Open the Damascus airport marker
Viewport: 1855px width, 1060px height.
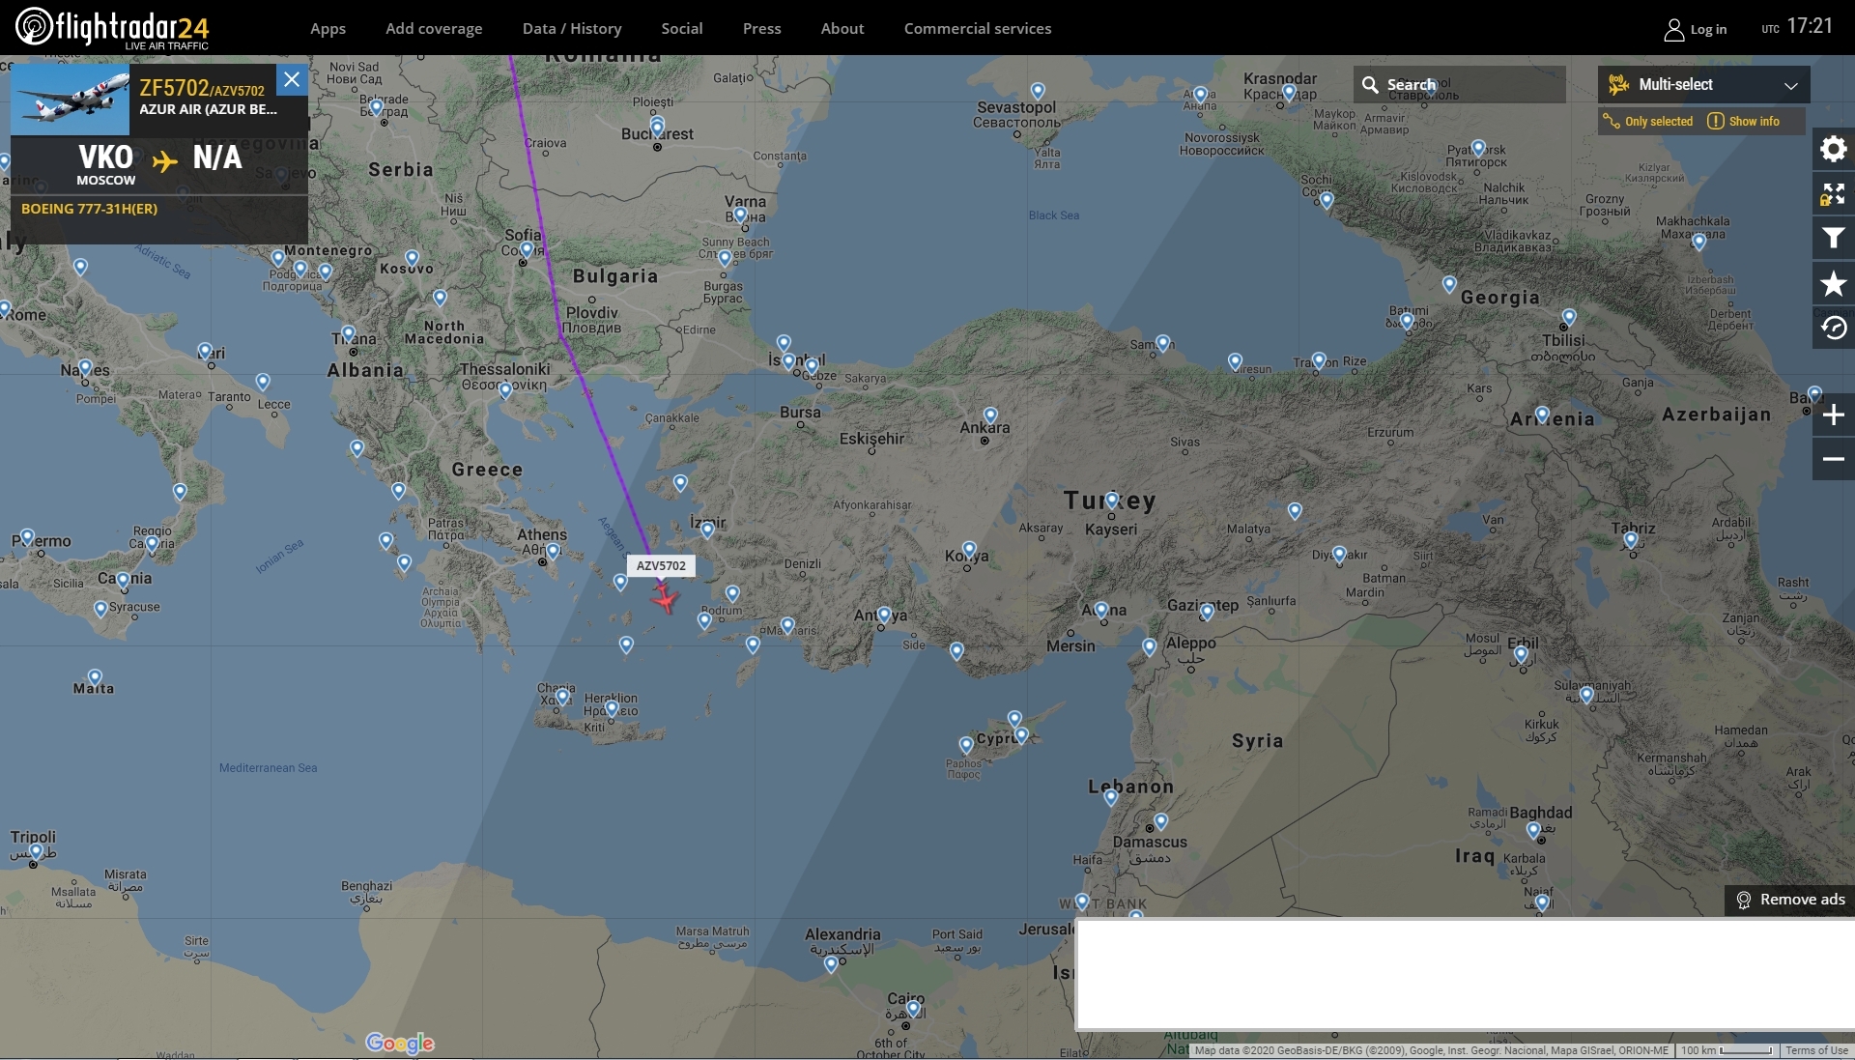(x=1160, y=821)
